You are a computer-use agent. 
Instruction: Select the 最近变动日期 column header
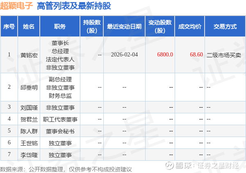(x=124, y=27)
